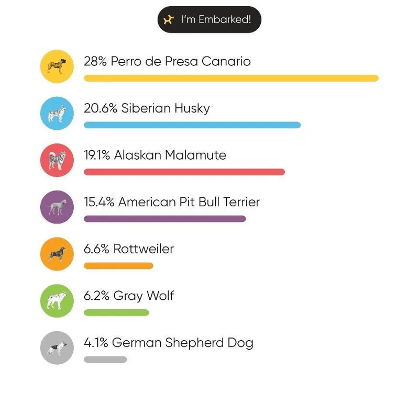Choose the orange Rottweiler icon
This screenshot has width=419, height=393.
pos(57,254)
